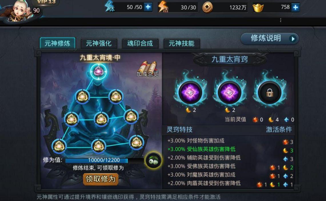Select the 元神修炼 tab

[57, 43]
